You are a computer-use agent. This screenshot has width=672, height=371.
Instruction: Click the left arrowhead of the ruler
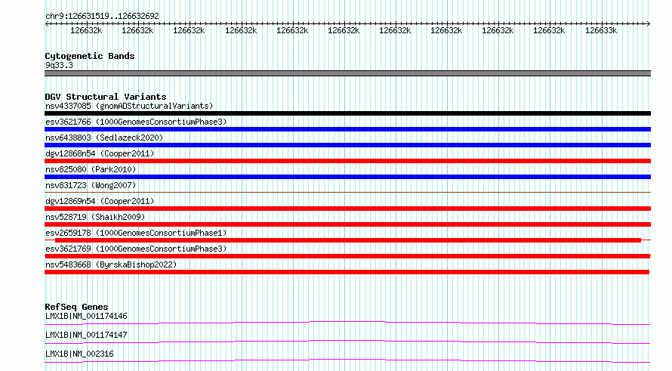47,23
